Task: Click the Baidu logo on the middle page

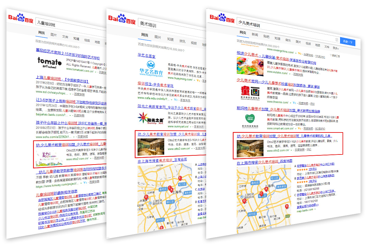Action: pos(122,20)
